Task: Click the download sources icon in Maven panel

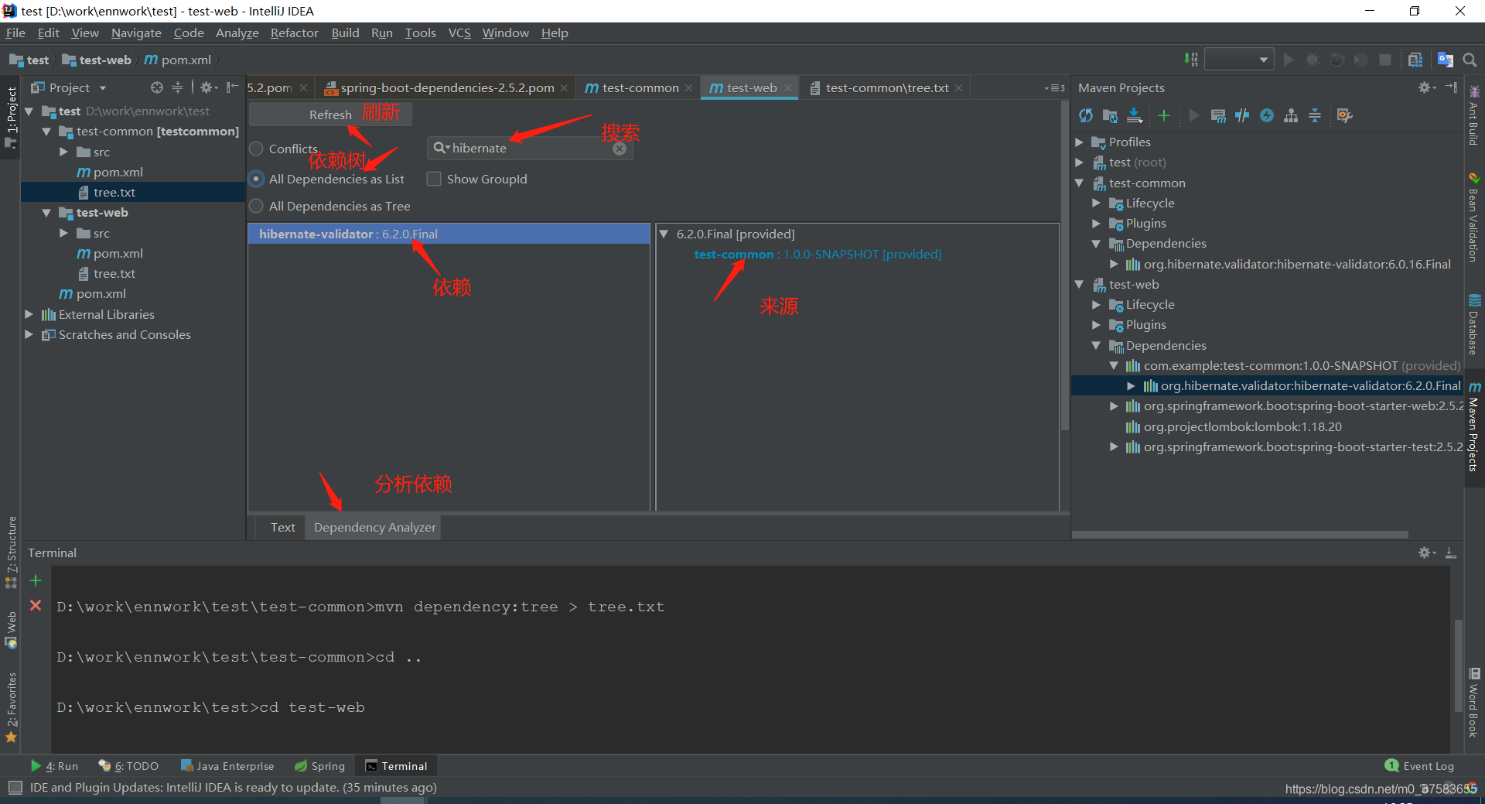Action: tap(1135, 115)
